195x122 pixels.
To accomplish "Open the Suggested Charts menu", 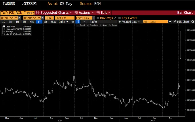I will click(x=54, y=13).
